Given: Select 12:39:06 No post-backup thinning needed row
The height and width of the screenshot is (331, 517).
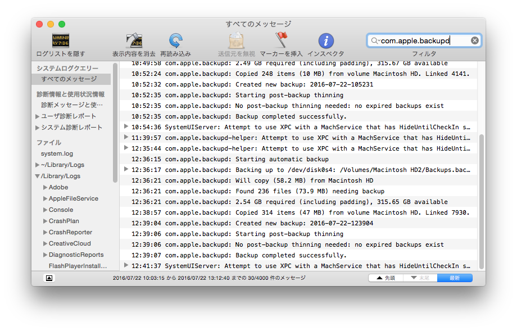Looking at the screenshot, I should pyautogui.click(x=298, y=244).
